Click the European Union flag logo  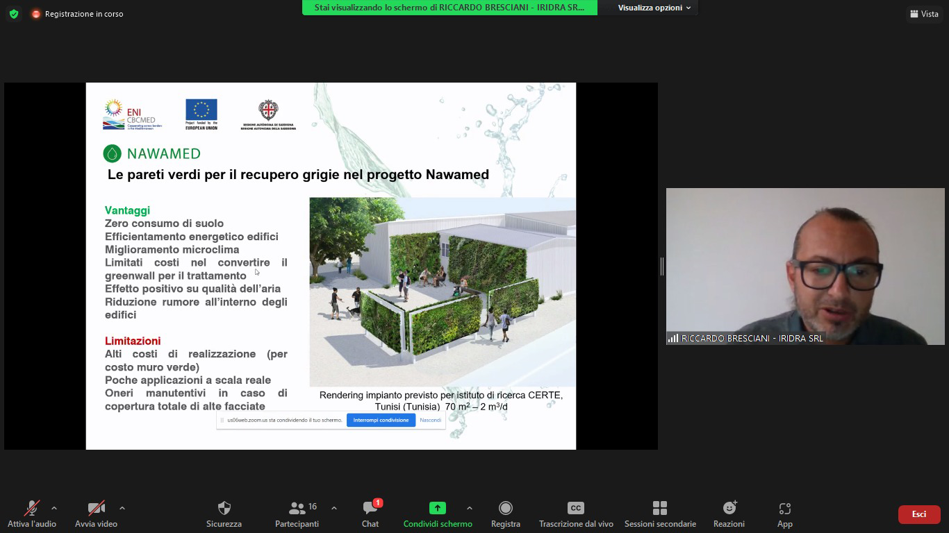(201, 115)
